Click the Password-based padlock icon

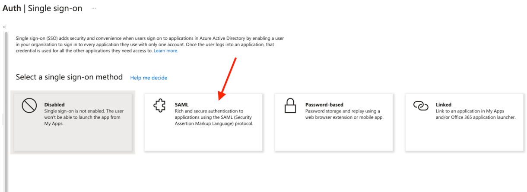click(290, 106)
